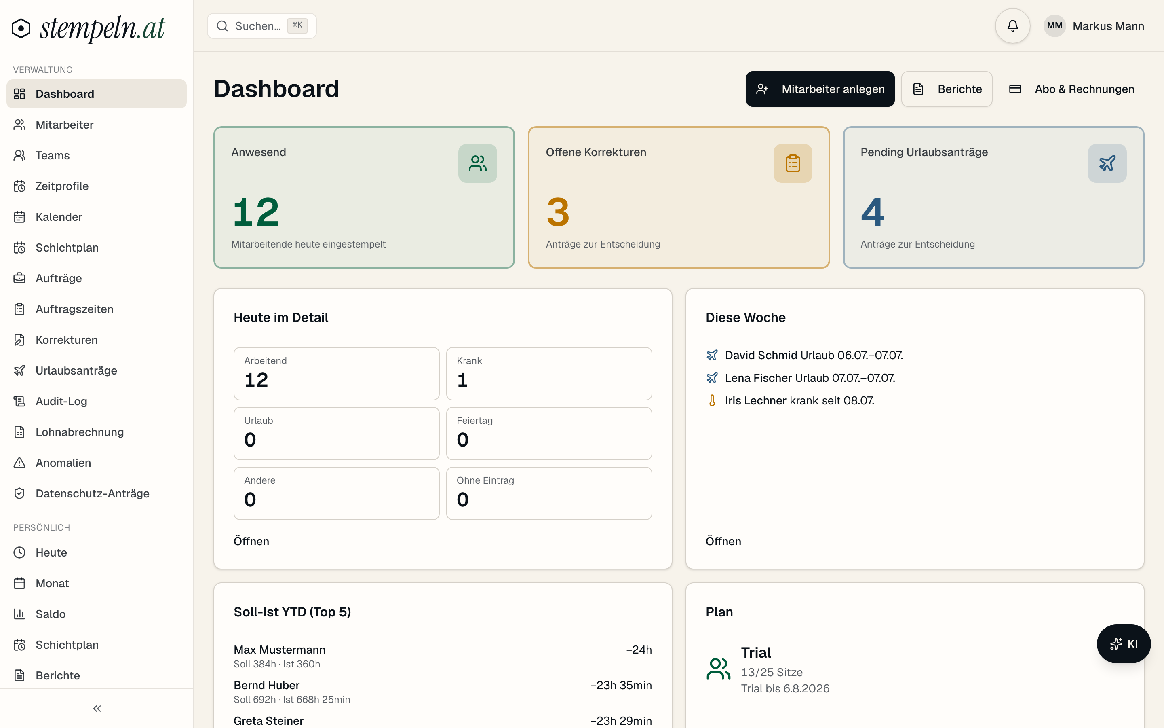Click the Lohnabrechnung document icon

(x=19, y=432)
